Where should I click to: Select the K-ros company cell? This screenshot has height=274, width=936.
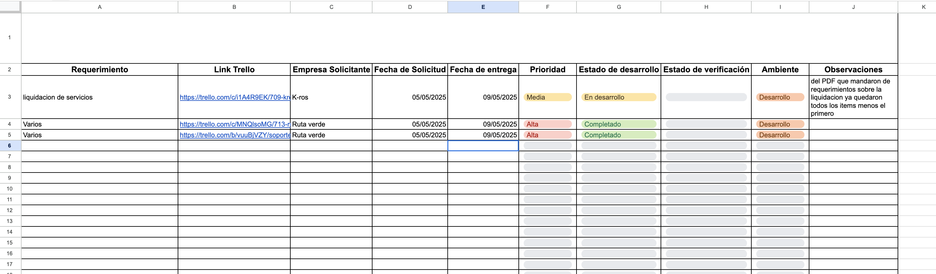pos(331,97)
